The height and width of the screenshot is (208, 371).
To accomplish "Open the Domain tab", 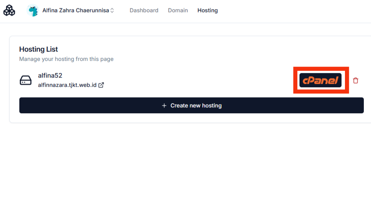I will 178,10.
